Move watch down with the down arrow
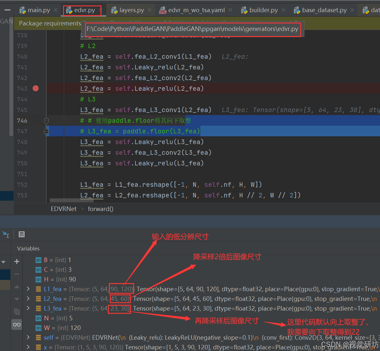Image resolution: width=380 pixels, height=351 pixels. [x=17, y=299]
